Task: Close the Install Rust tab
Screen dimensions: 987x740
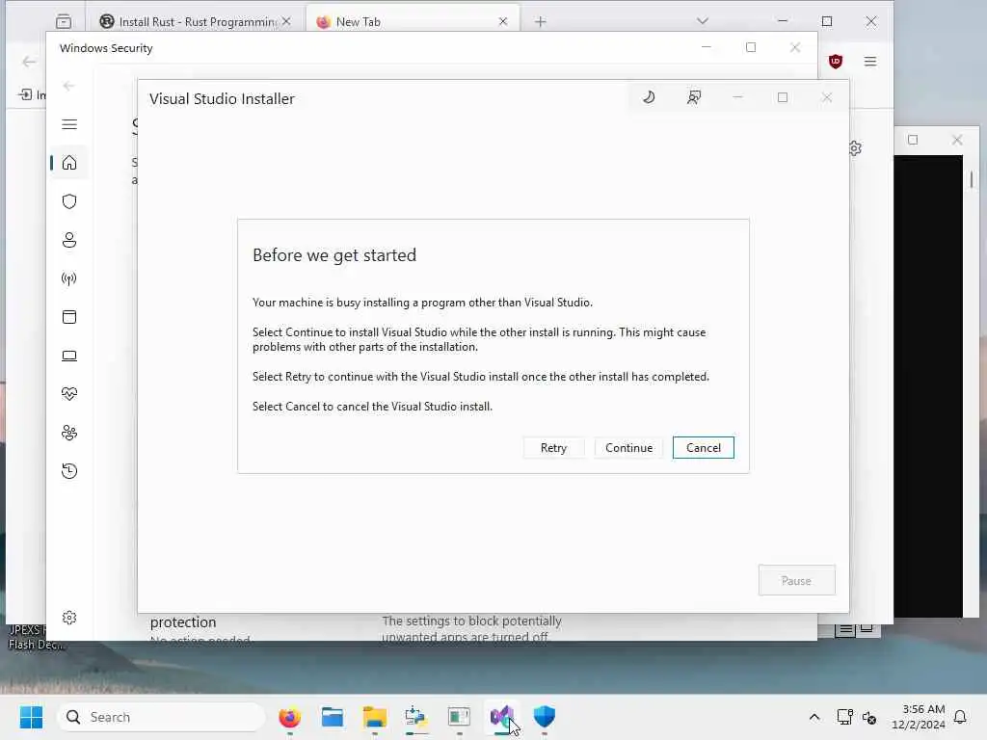Action: coord(286,21)
